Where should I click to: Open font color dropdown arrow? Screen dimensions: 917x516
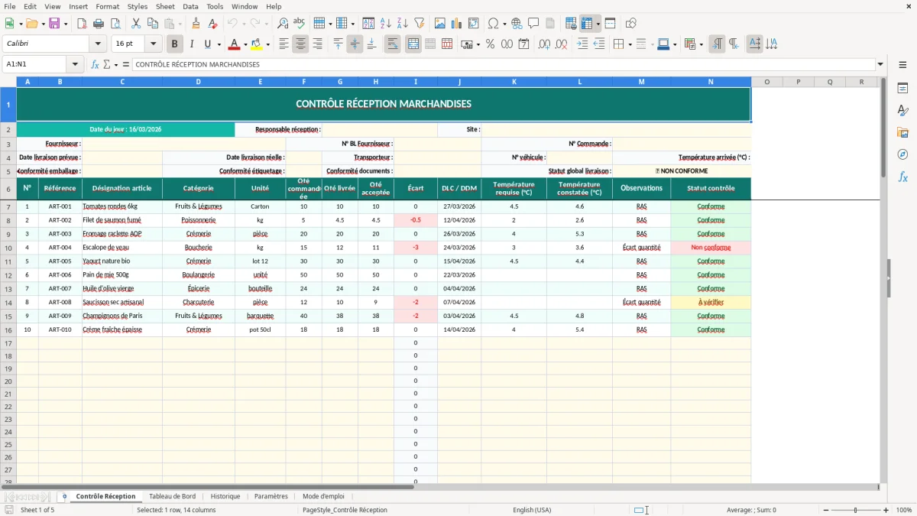tap(245, 44)
